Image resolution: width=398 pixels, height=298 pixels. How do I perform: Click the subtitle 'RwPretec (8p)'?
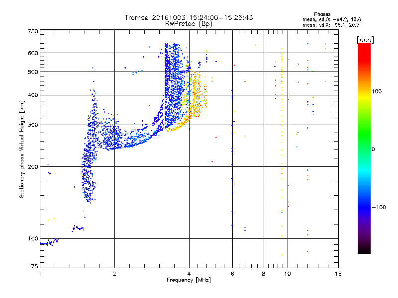pyautogui.click(x=189, y=24)
